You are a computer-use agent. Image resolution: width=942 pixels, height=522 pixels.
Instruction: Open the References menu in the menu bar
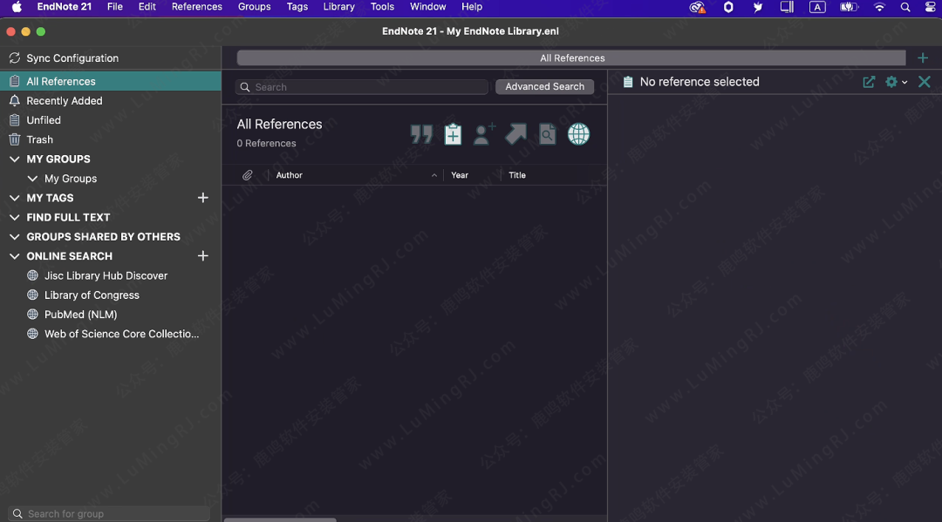(196, 7)
